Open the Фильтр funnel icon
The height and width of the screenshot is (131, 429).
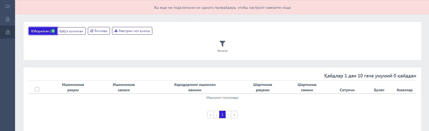point(222,44)
